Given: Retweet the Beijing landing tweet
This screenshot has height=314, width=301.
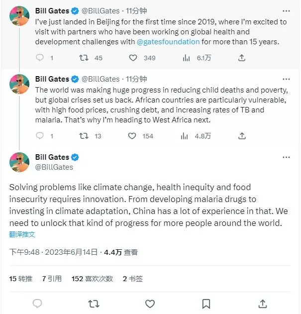Looking at the screenshot, I should coord(85,58).
